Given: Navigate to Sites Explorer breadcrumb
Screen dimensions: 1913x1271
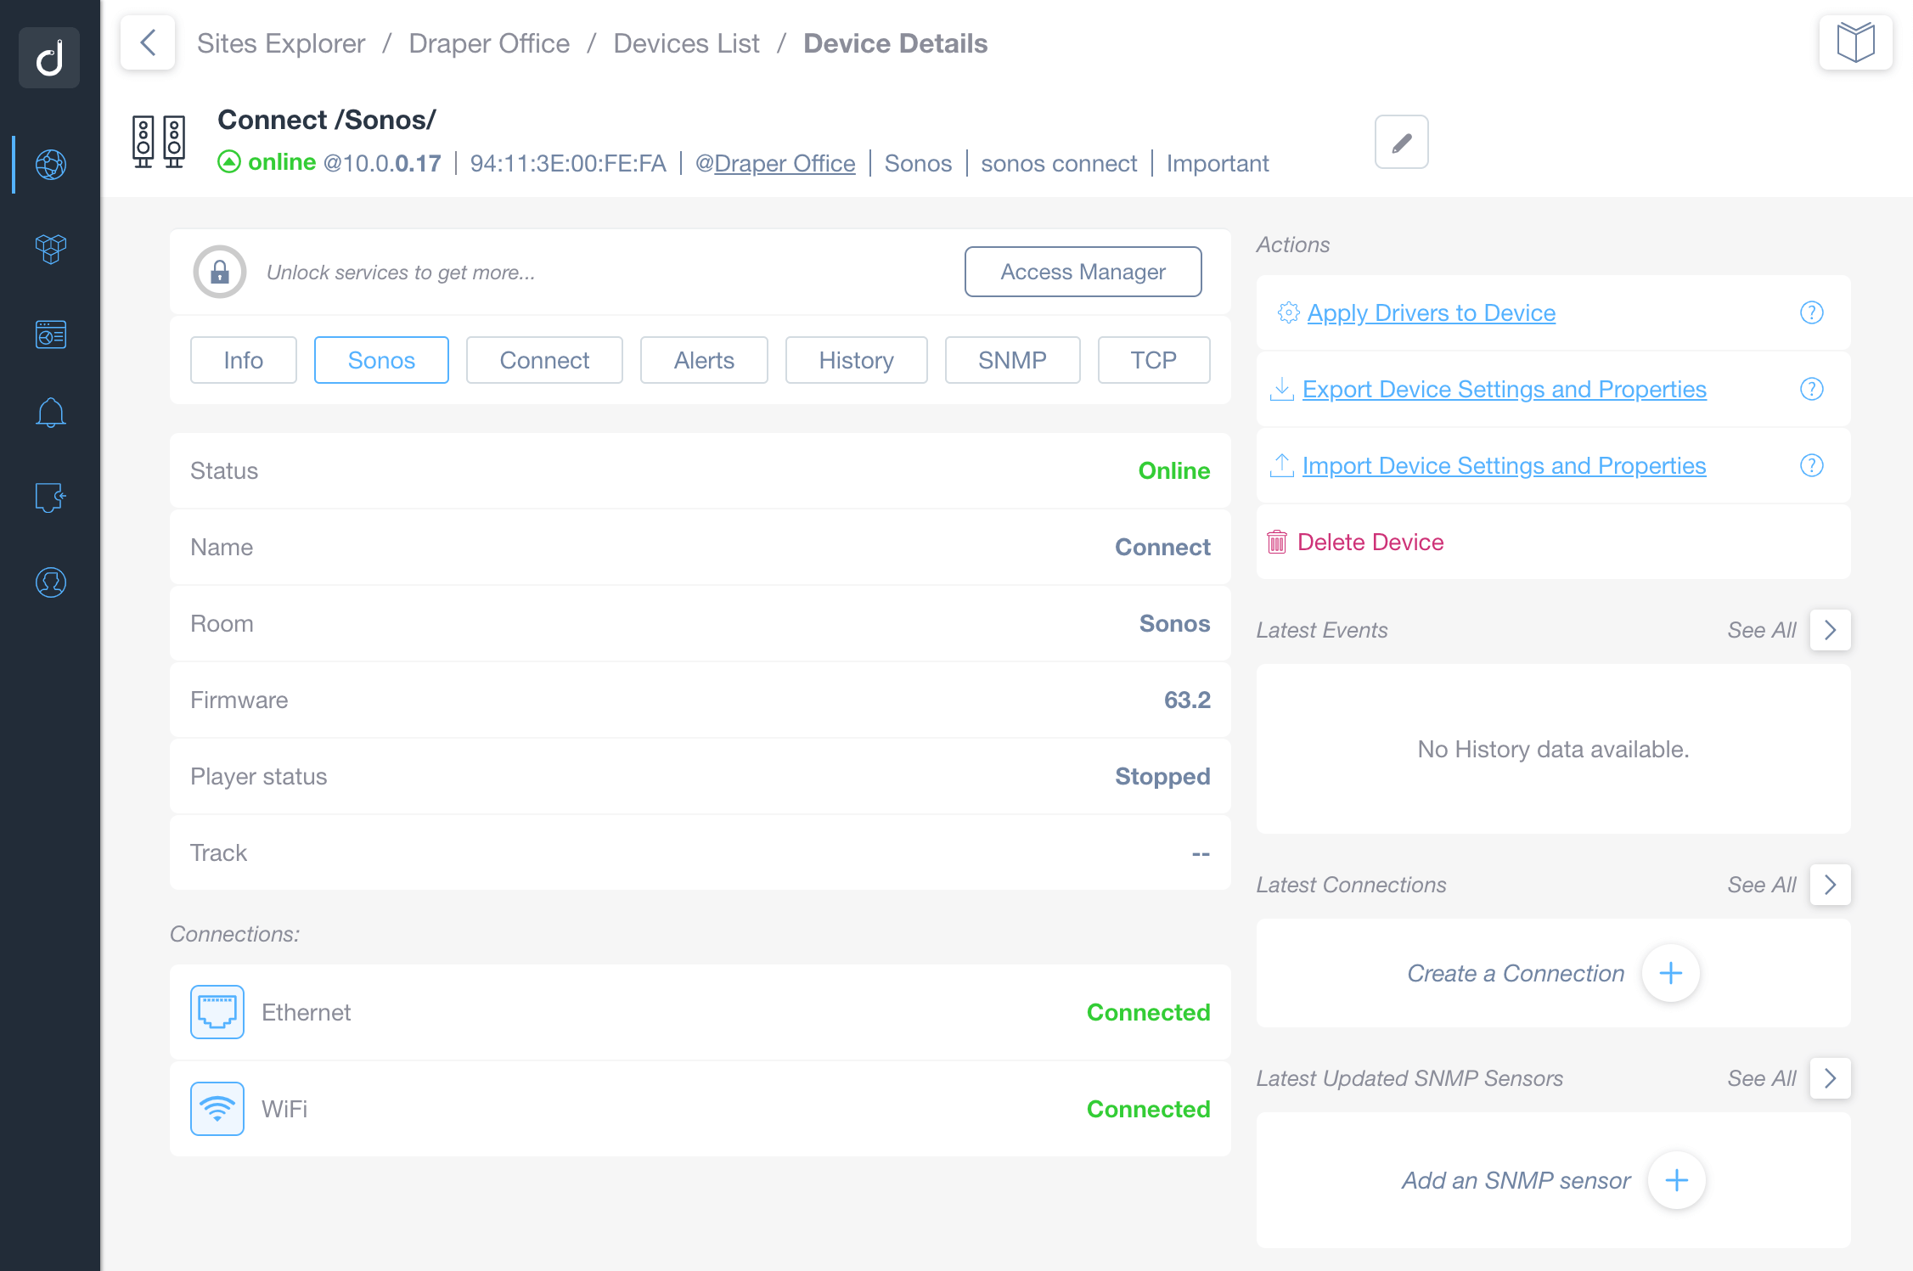Looking at the screenshot, I should point(281,43).
